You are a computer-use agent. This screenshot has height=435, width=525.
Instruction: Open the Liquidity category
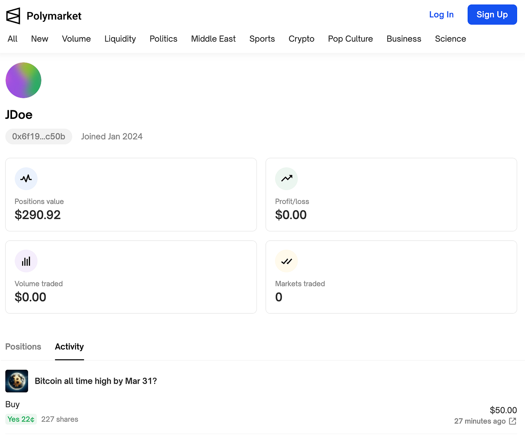click(120, 39)
